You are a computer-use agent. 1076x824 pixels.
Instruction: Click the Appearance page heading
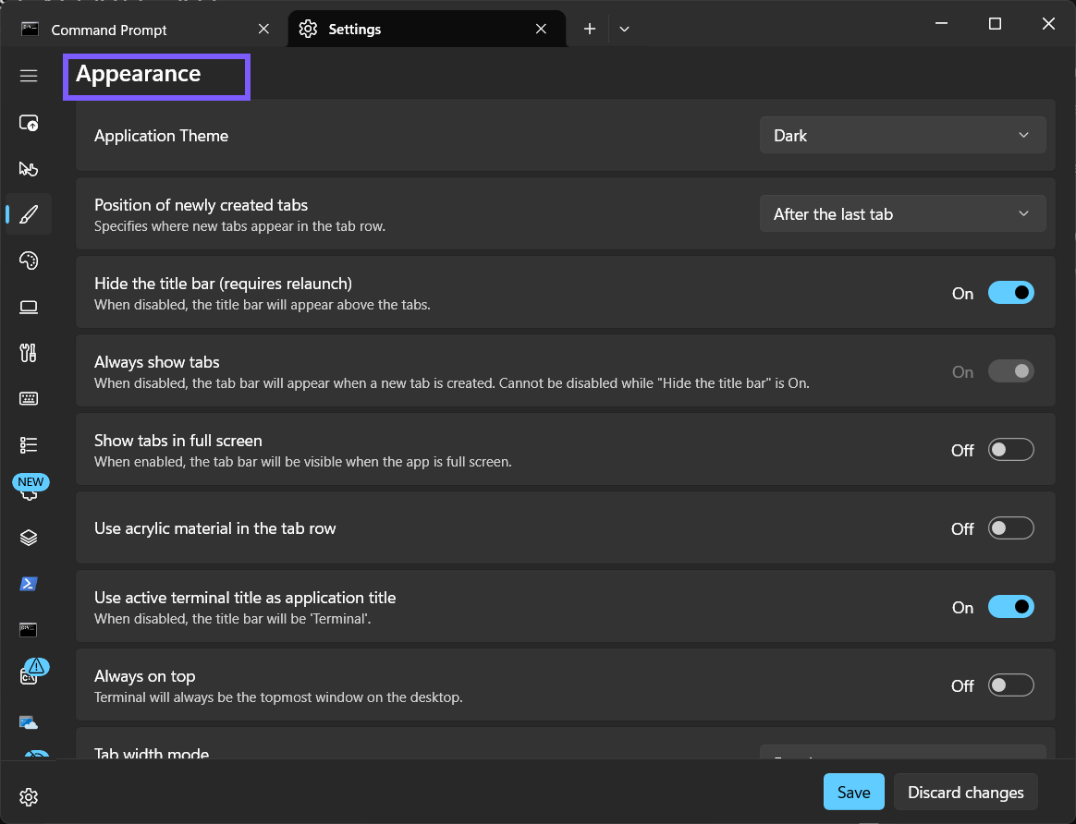click(138, 74)
